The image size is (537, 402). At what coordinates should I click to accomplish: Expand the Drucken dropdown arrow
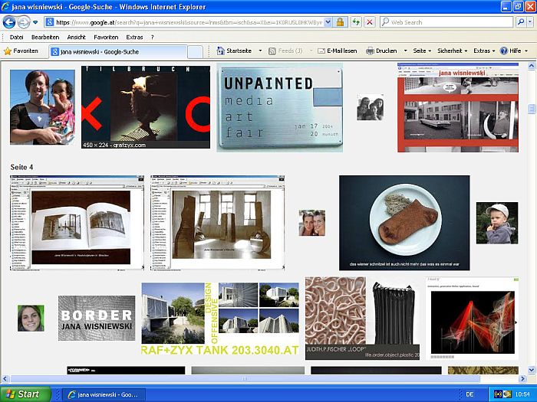[x=405, y=51]
